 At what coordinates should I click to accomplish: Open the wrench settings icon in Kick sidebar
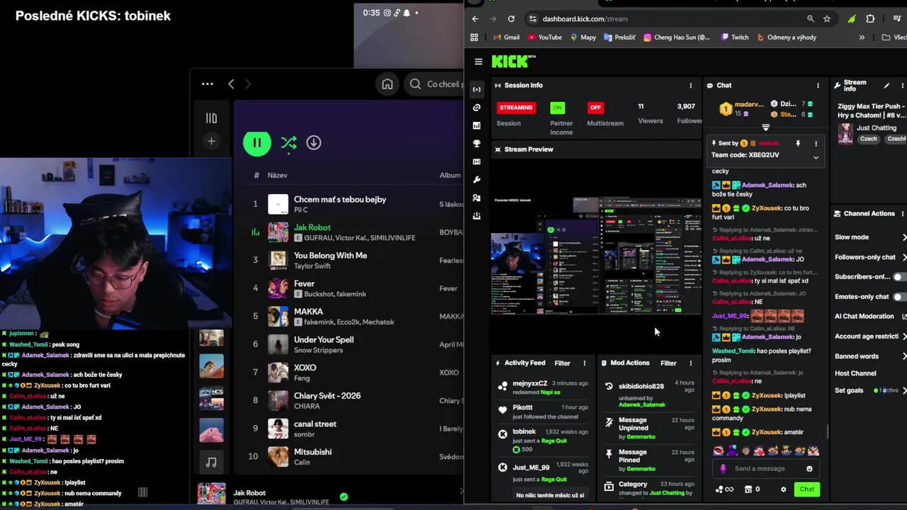click(477, 180)
